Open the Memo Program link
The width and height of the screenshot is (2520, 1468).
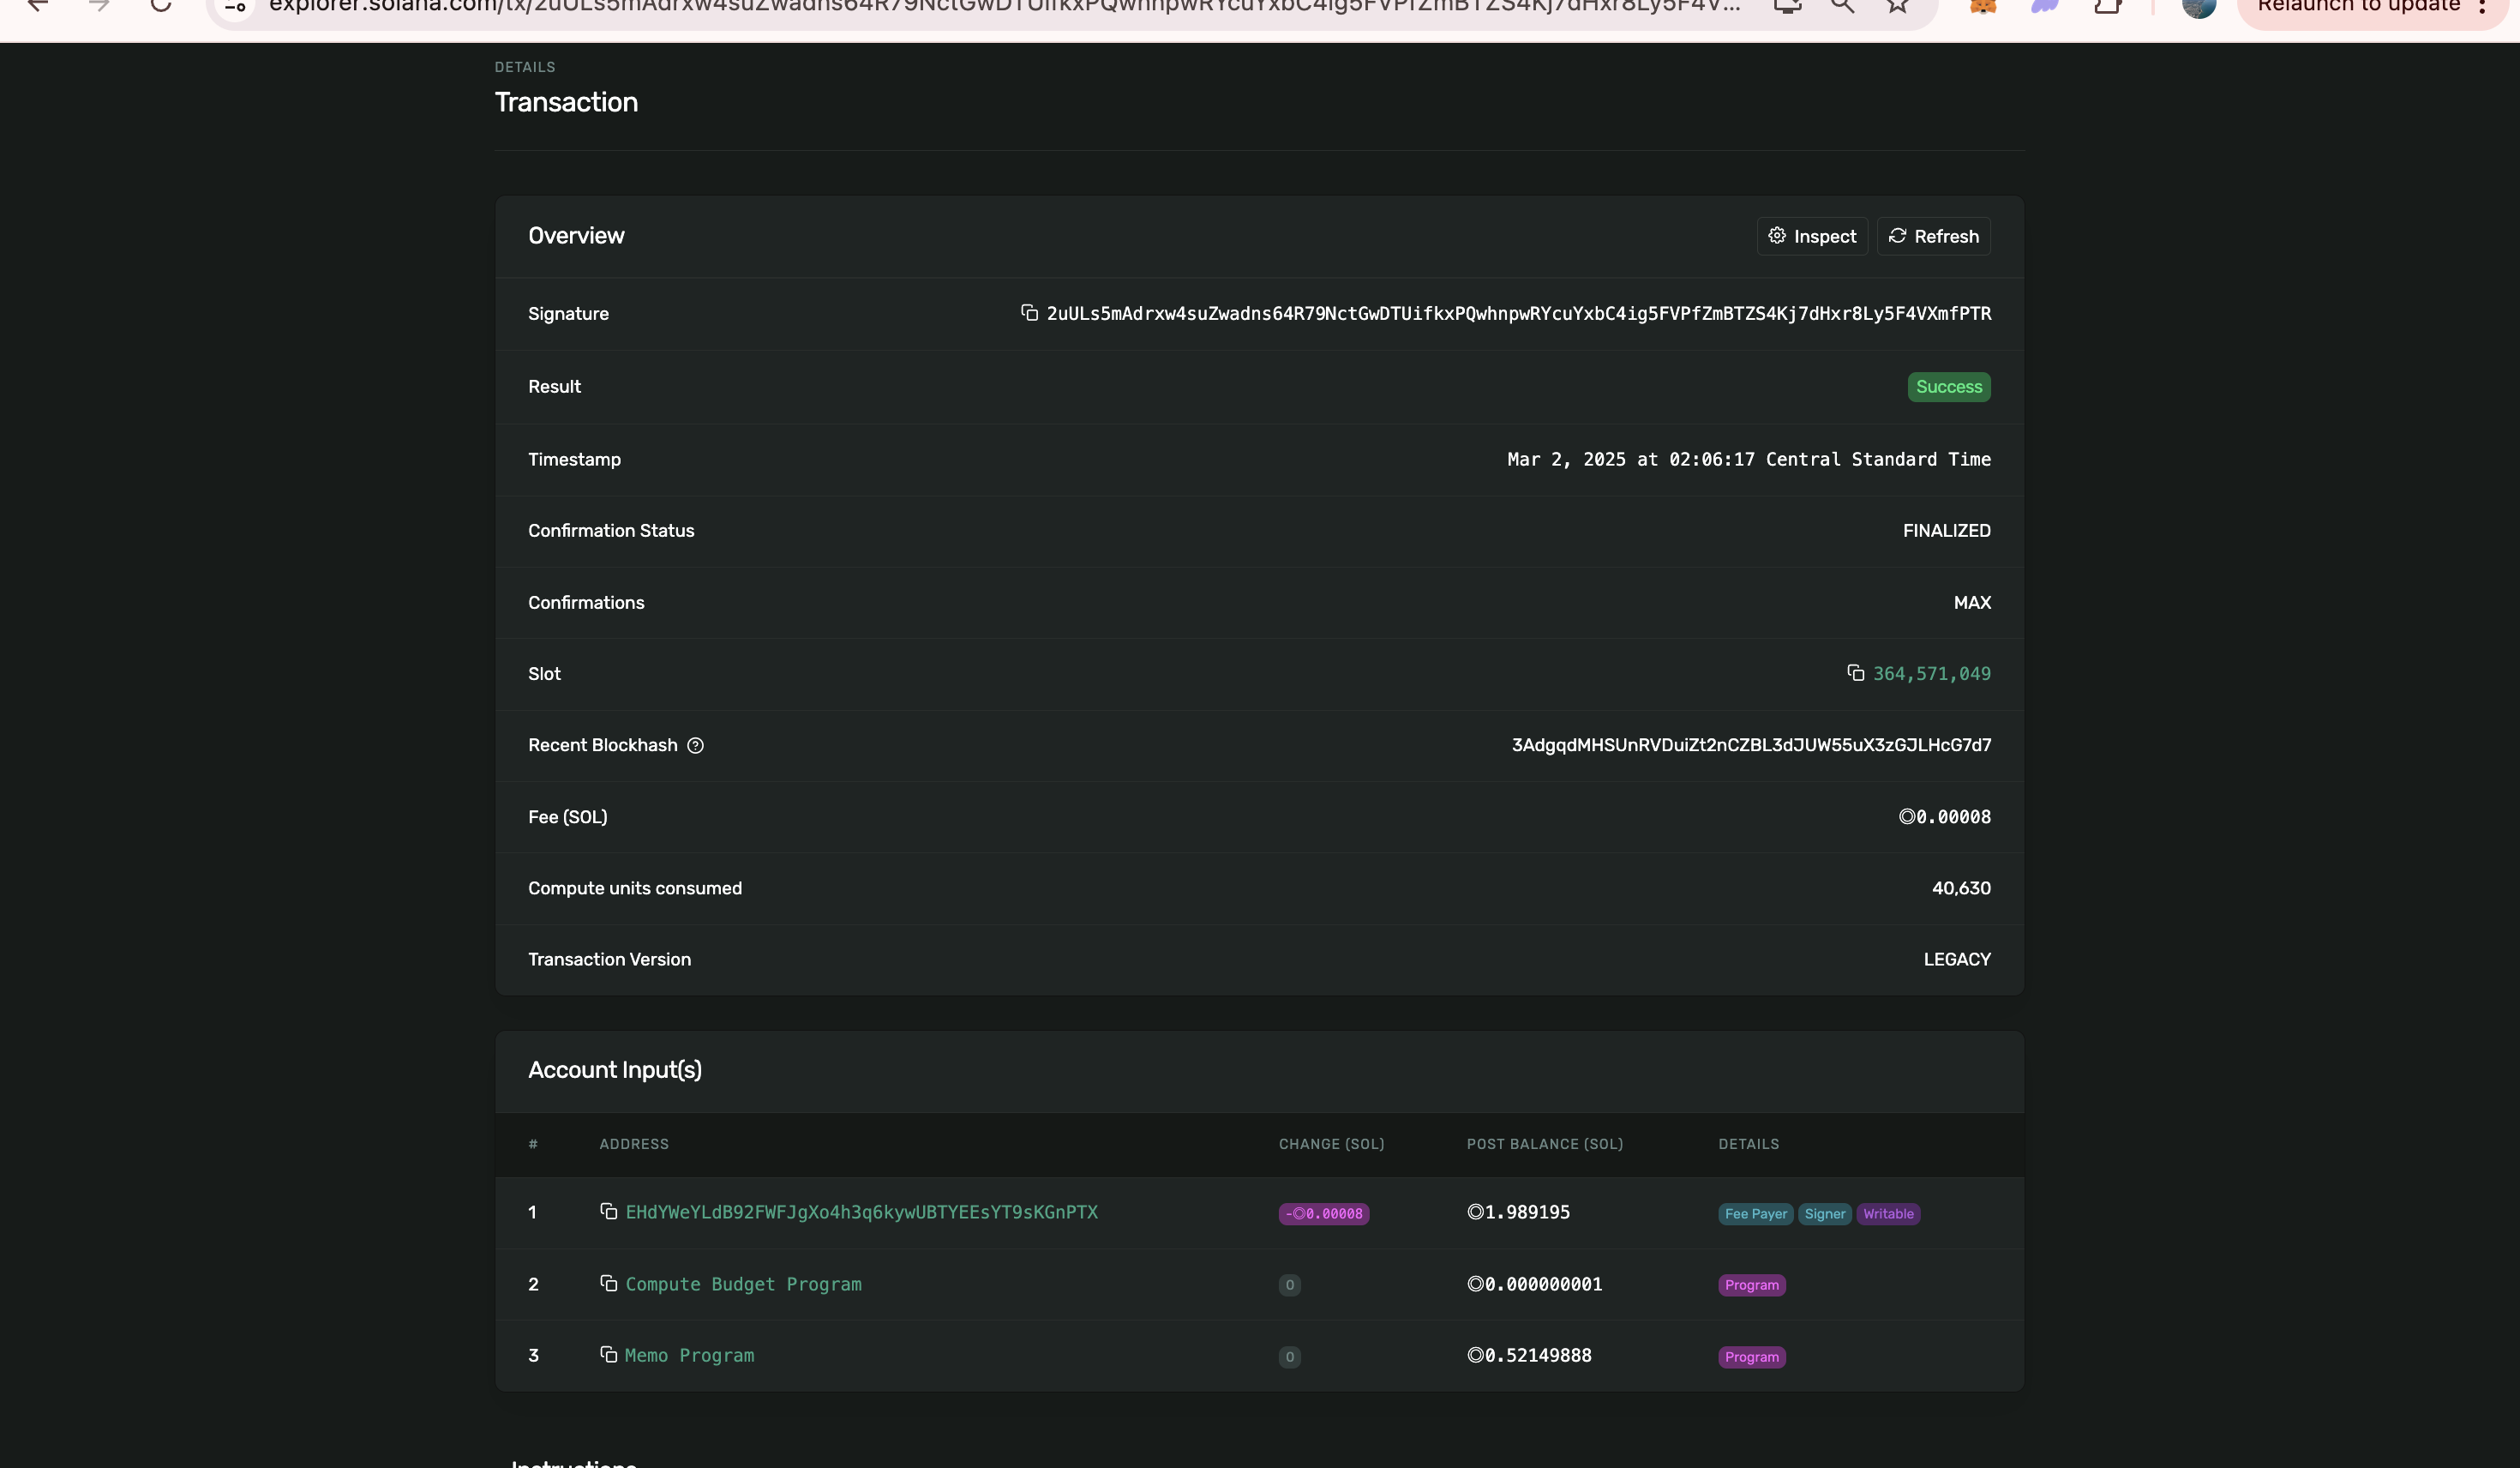689,1356
